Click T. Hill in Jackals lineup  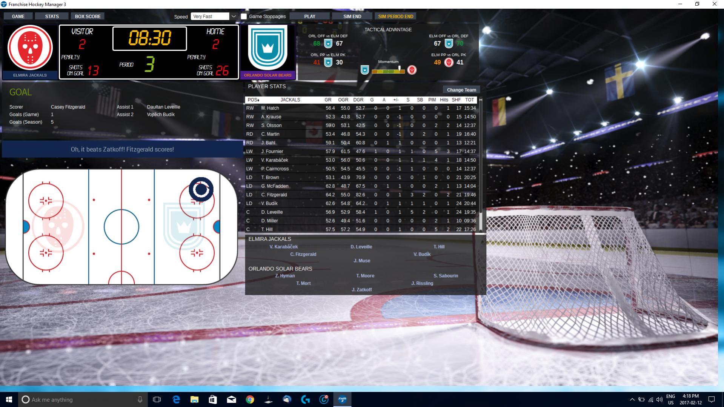[439, 247]
